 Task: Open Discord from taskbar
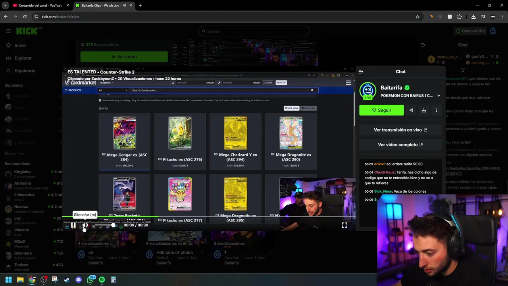[x=79, y=280]
